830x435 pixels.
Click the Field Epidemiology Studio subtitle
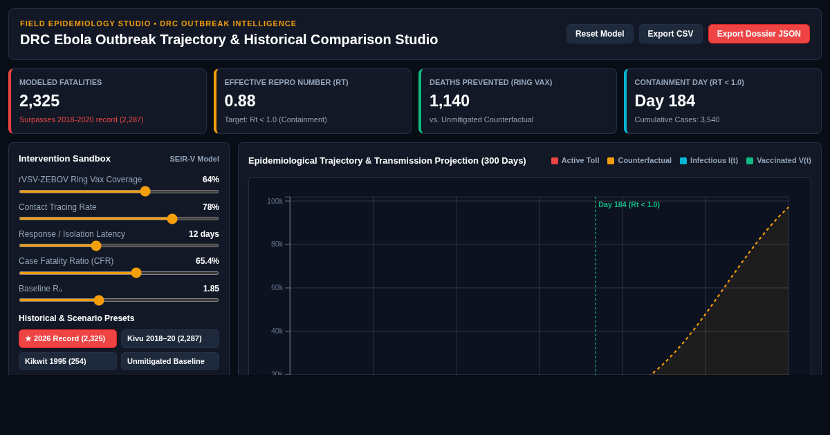[158, 23]
